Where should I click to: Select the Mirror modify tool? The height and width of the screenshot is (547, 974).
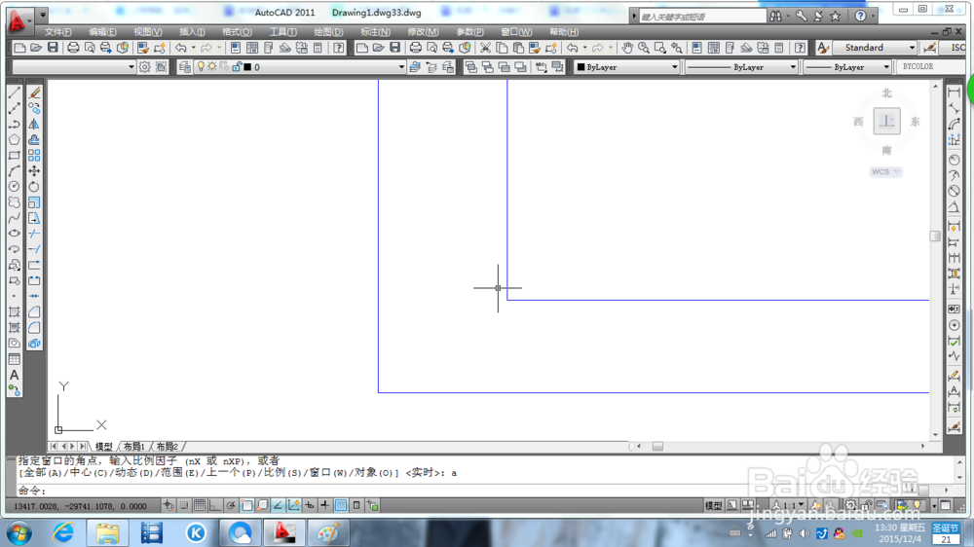pos(34,125)
